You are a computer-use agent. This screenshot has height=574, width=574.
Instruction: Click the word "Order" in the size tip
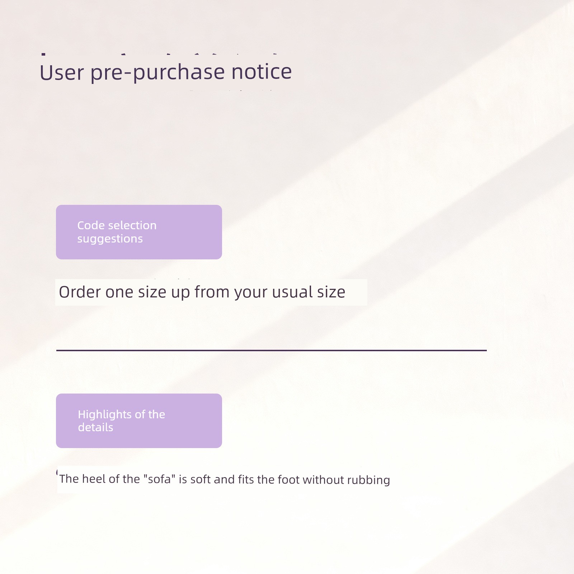pyautogui.click(x=80, y=292)
